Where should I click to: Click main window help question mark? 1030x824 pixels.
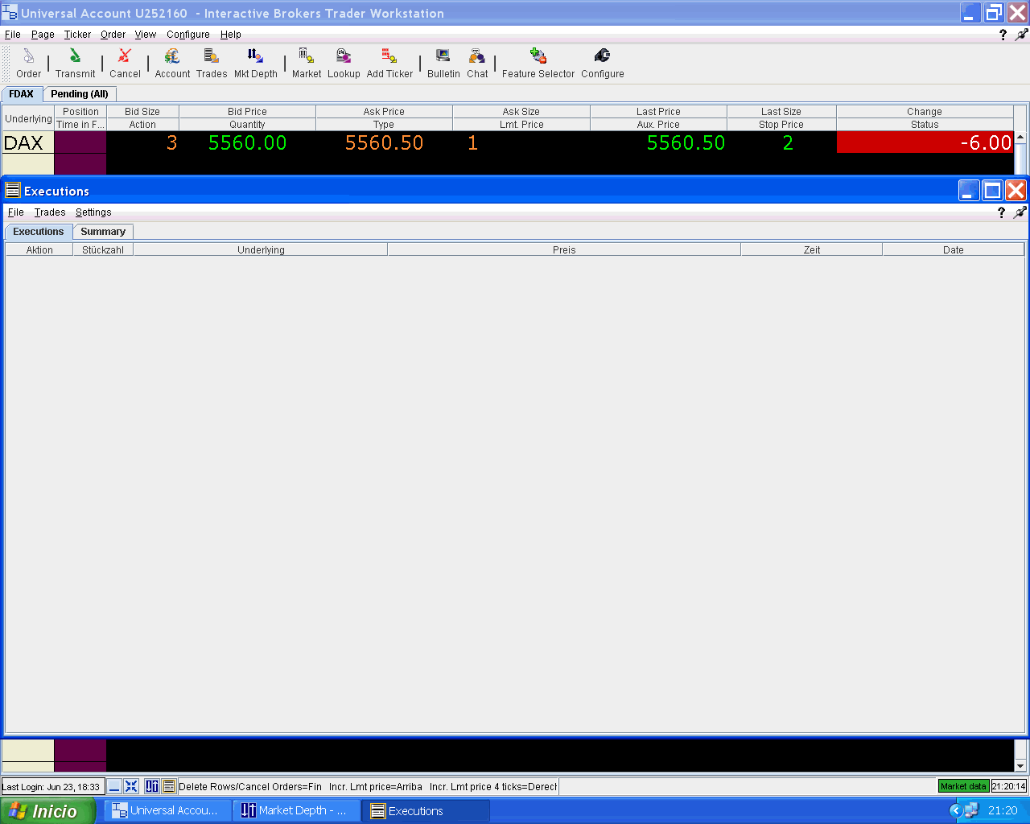click(x=1003, y=35)
